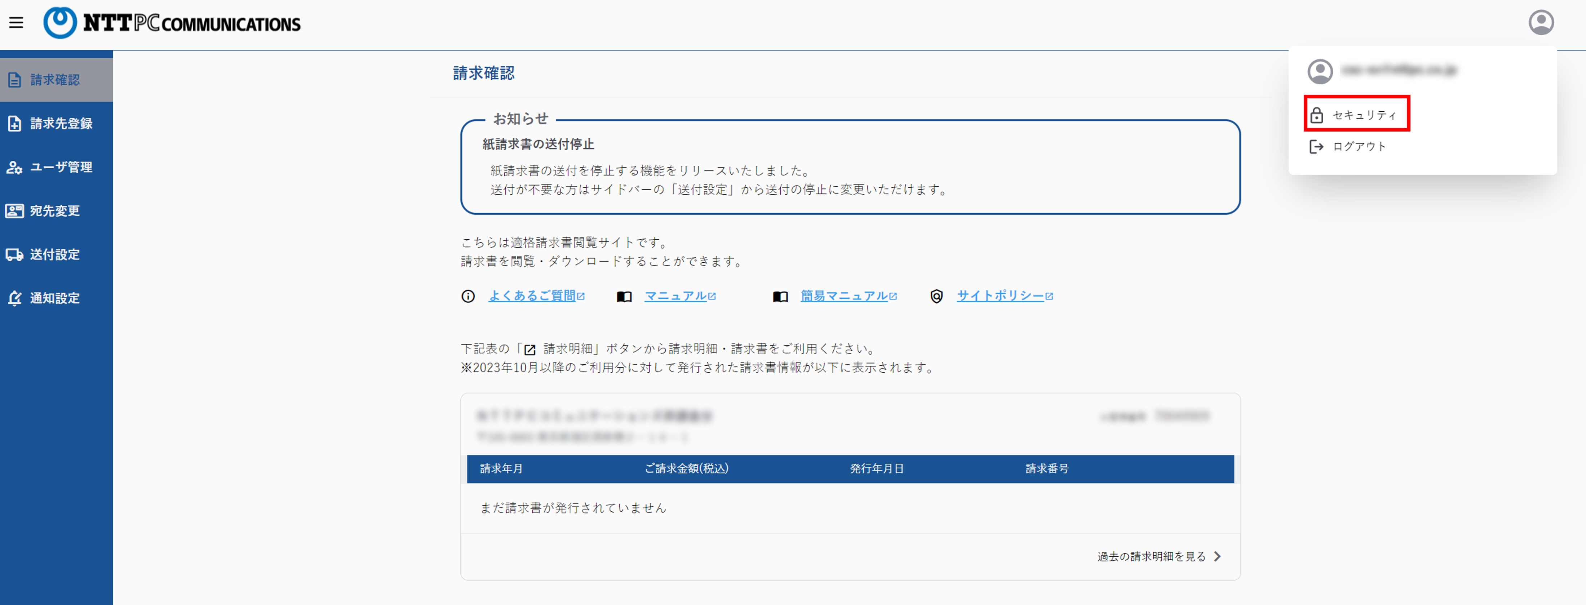The height and width of the screenshot is (605, 1586).
Task: Click the 請求番号 column header
Action: coord(1047,469)
